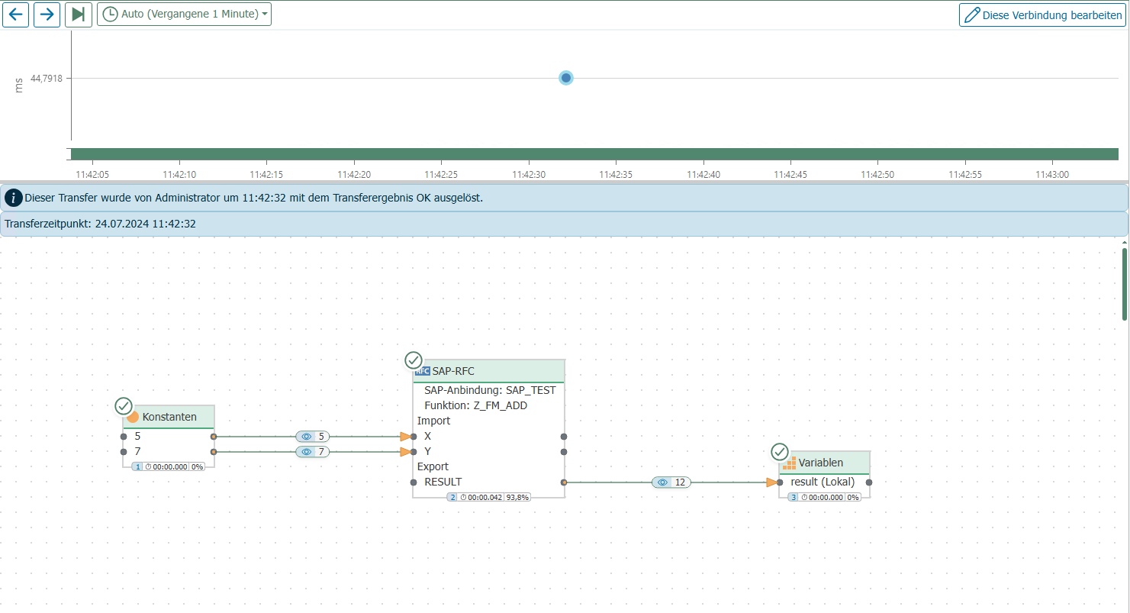This screenshot has width=1130, height=613.
Task: Toggle the eye preview for value 5
Action: pyautogui.click(x=307, y=437)
